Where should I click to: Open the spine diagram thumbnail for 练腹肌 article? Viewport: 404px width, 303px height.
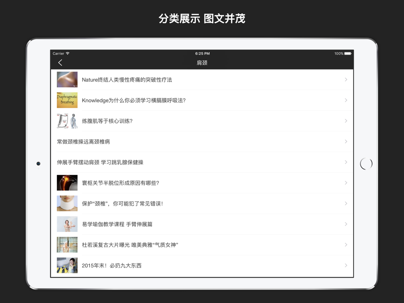[x=67, y=121]
